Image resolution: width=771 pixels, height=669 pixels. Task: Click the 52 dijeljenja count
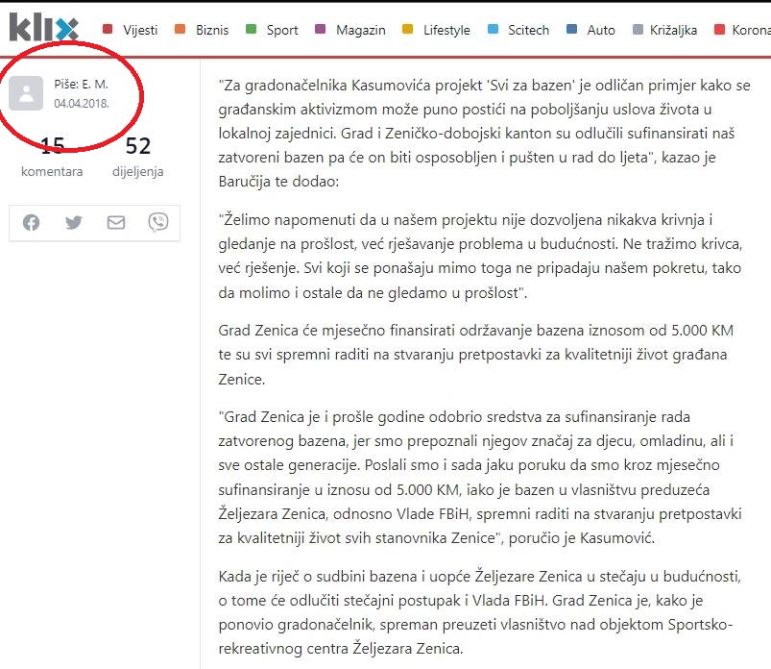click(x=138, y=158)
